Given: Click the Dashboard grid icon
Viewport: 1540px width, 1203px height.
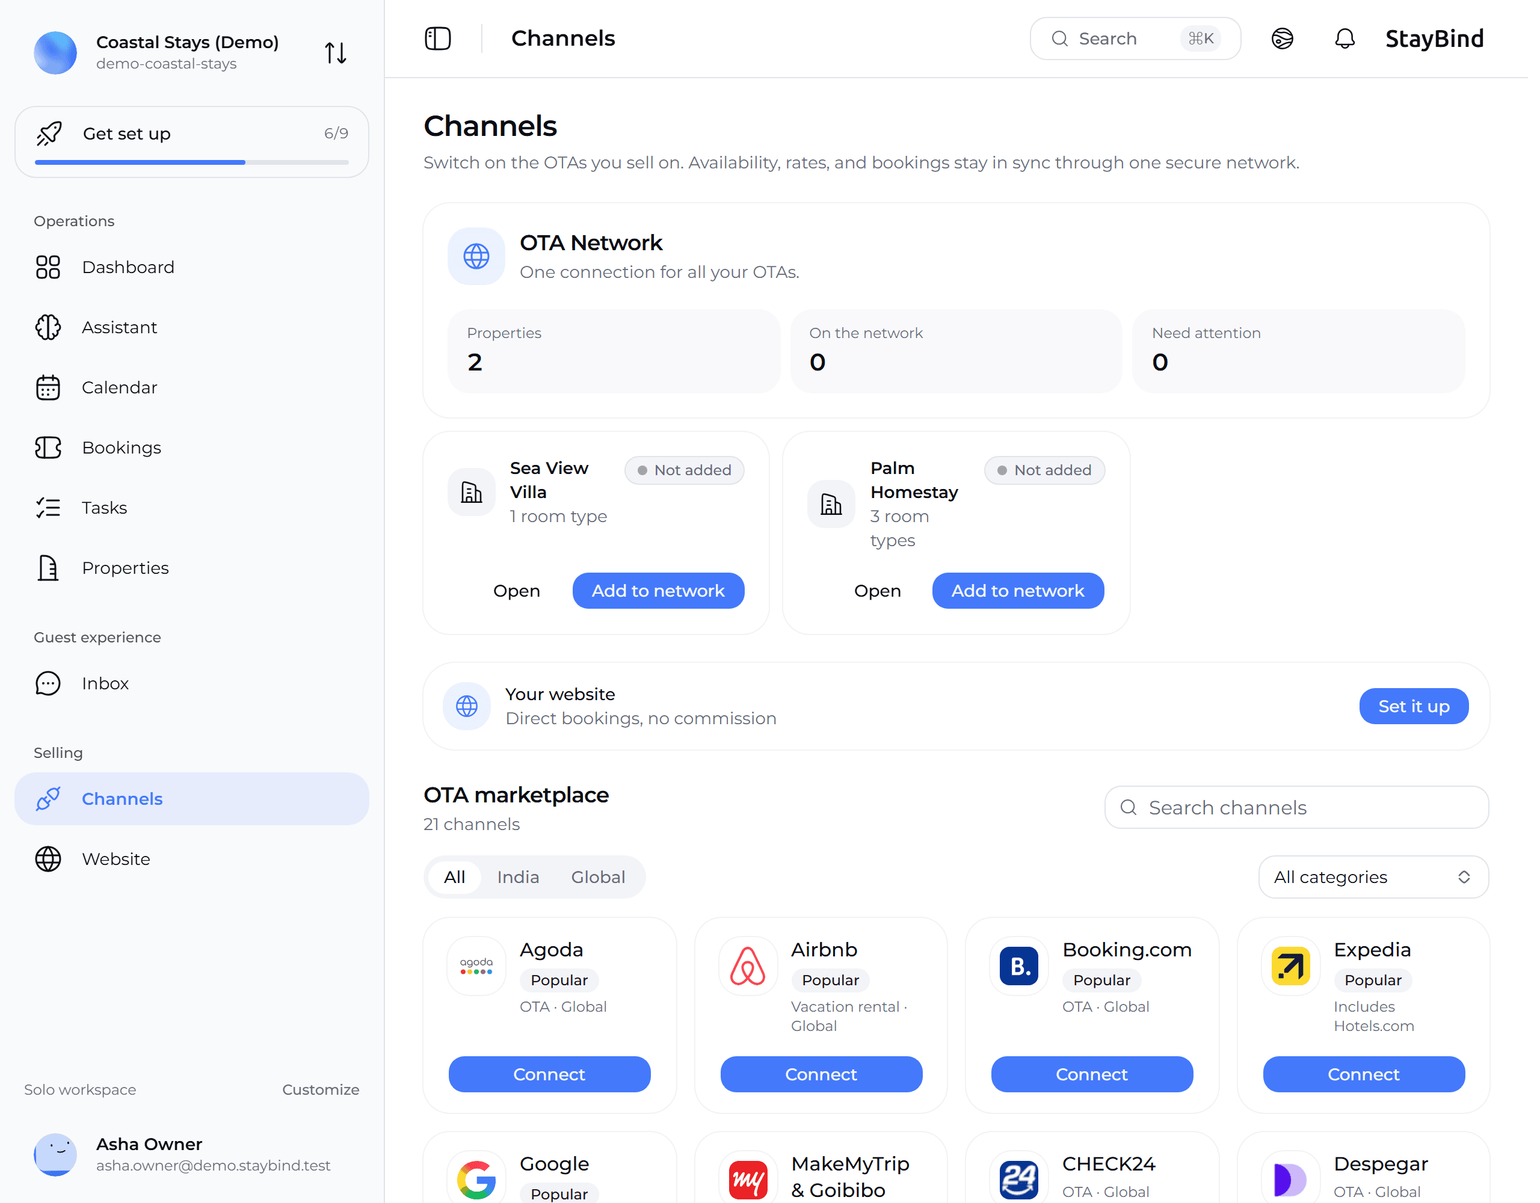Looking at the screenshot, I should tap(48, 266).
